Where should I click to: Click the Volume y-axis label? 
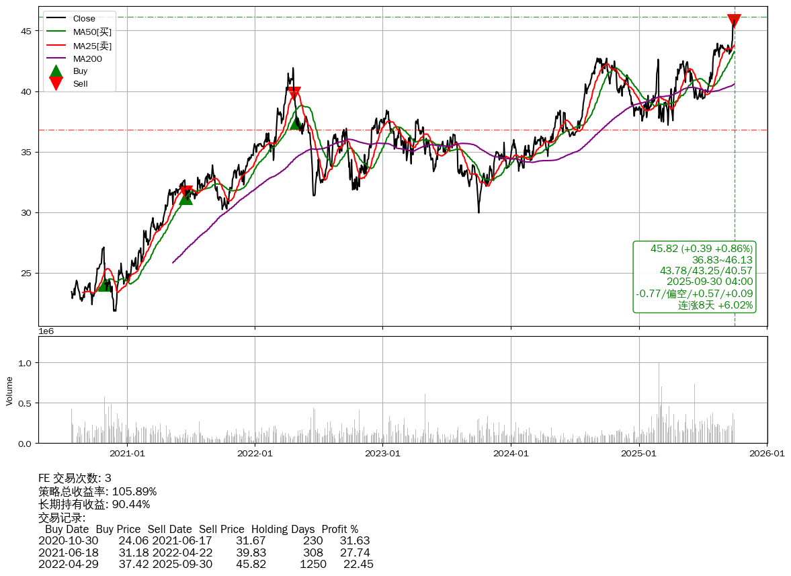(9, 390)
